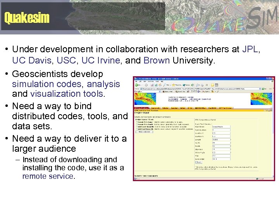
Task: Click the blue text "analysis"
Action: [x=103, y=84]
